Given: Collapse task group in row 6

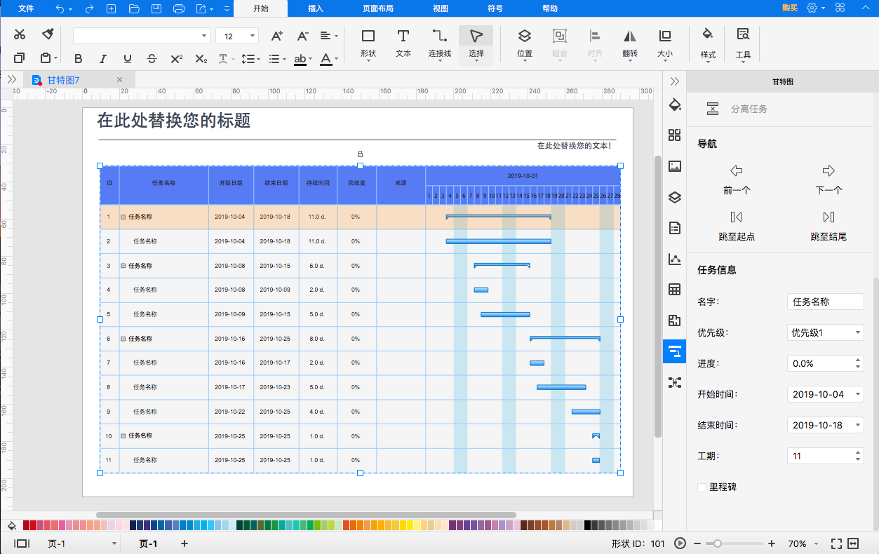Looking at the screenshot, I should (123, 339).
